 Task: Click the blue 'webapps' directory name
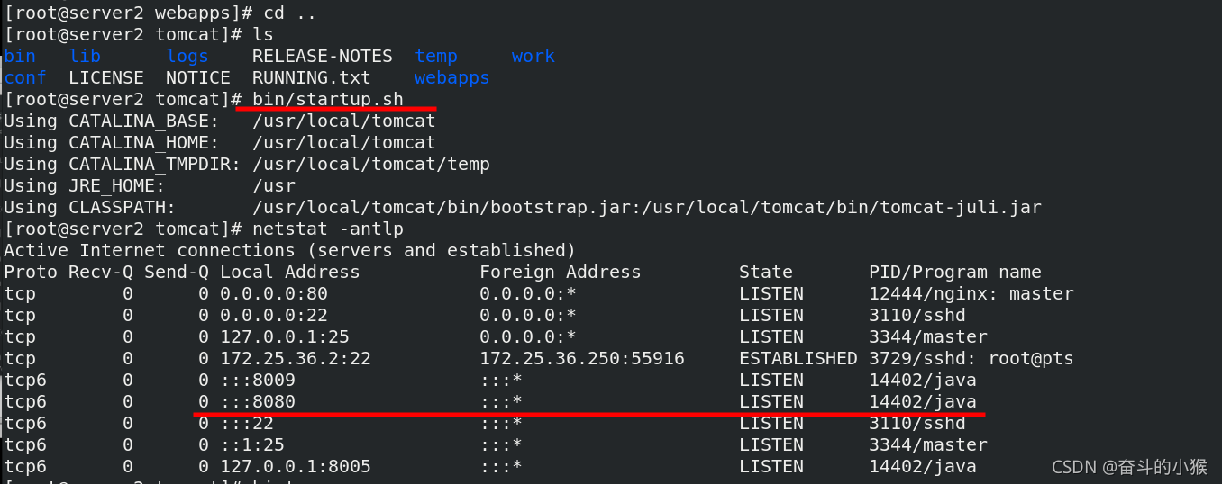(x=452, y=77)
